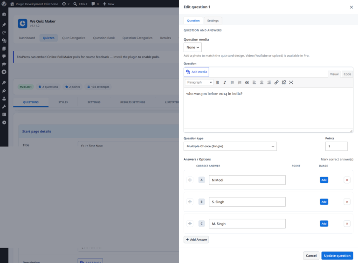The image size is (358, 263).
Task: Click the drag handle for answer A
Action: [190, 180]
